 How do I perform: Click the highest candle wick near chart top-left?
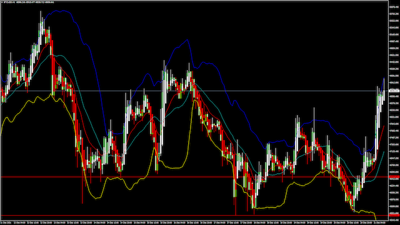coord(41,15)
